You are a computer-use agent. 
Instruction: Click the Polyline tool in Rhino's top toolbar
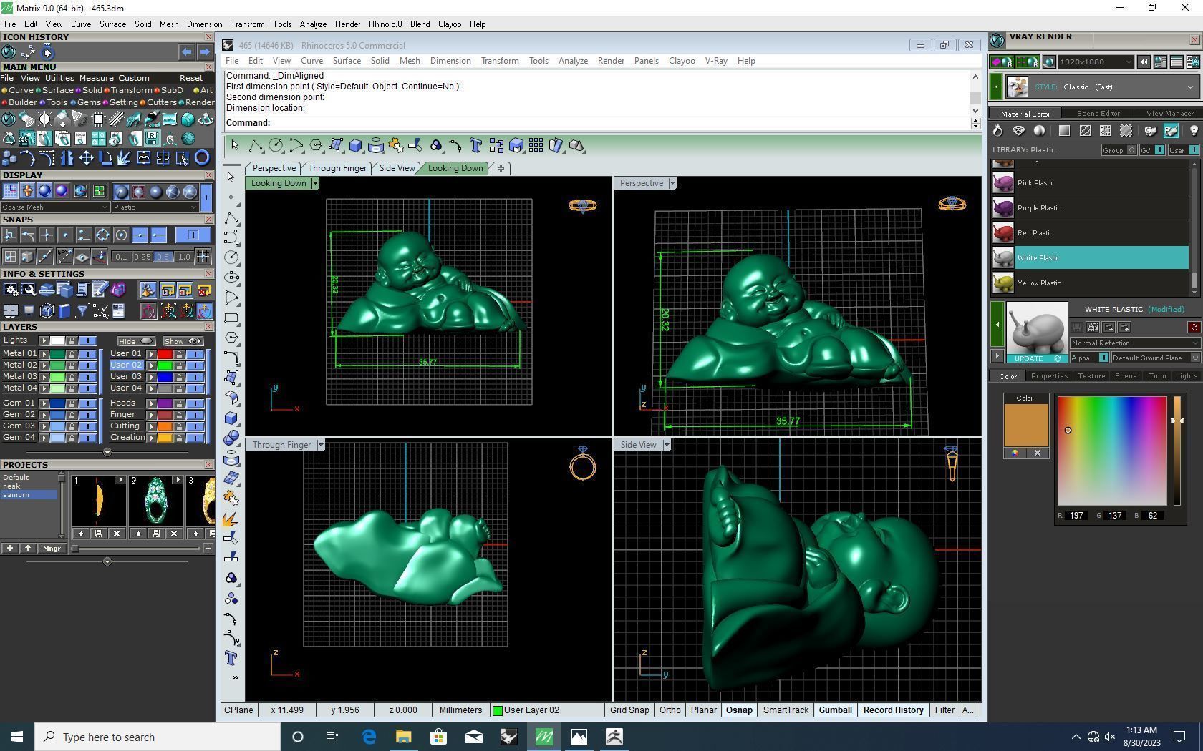[256, 146]
